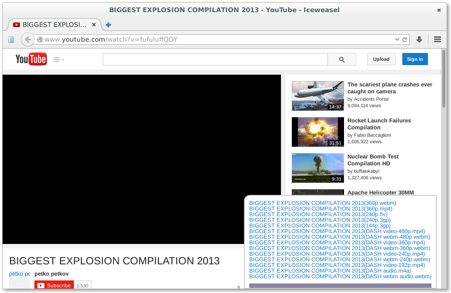Click the bookmarks sidebar icon
The height and width of the screenshot is (293, 451).
click(11, 40)
